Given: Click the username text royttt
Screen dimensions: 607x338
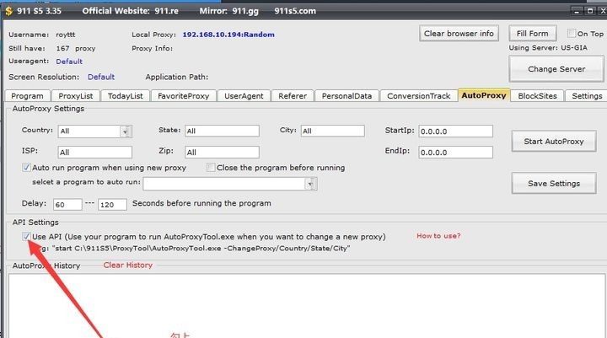Looking at the screenshot, I should tap(66, 35).
